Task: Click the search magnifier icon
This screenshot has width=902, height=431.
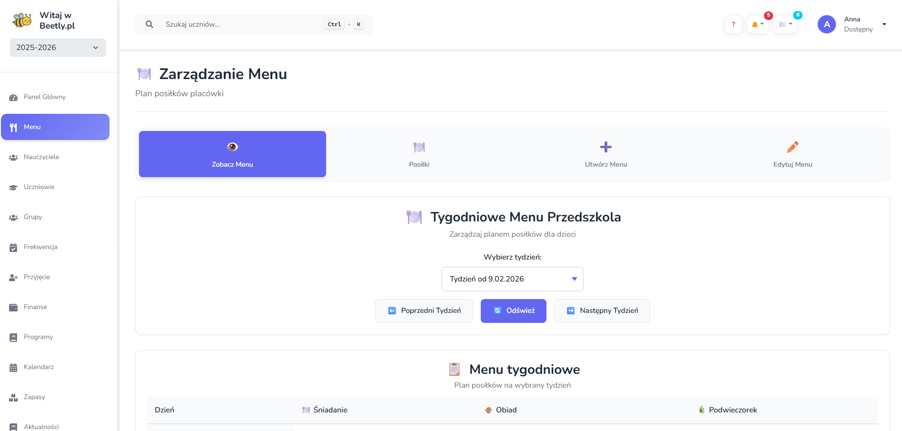Action: tap(149, 24)
